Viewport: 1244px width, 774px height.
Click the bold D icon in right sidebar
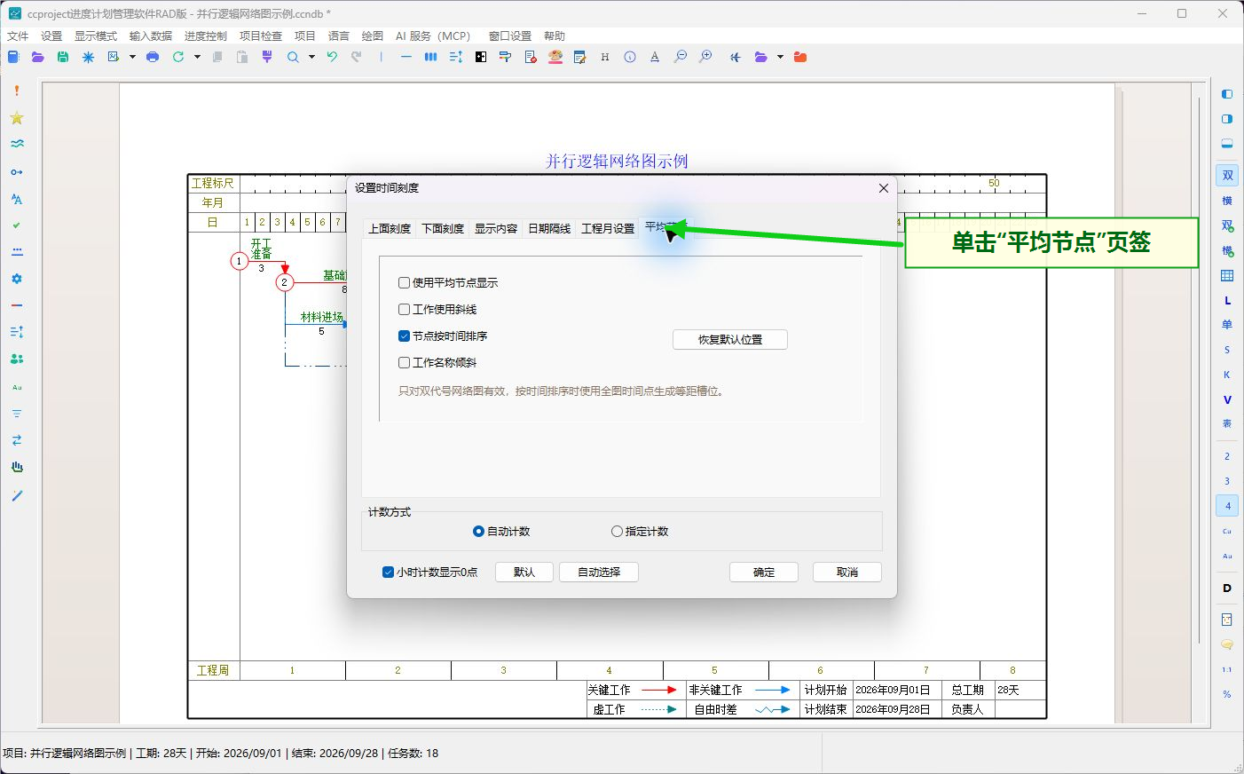click(x=1227, y=588)
